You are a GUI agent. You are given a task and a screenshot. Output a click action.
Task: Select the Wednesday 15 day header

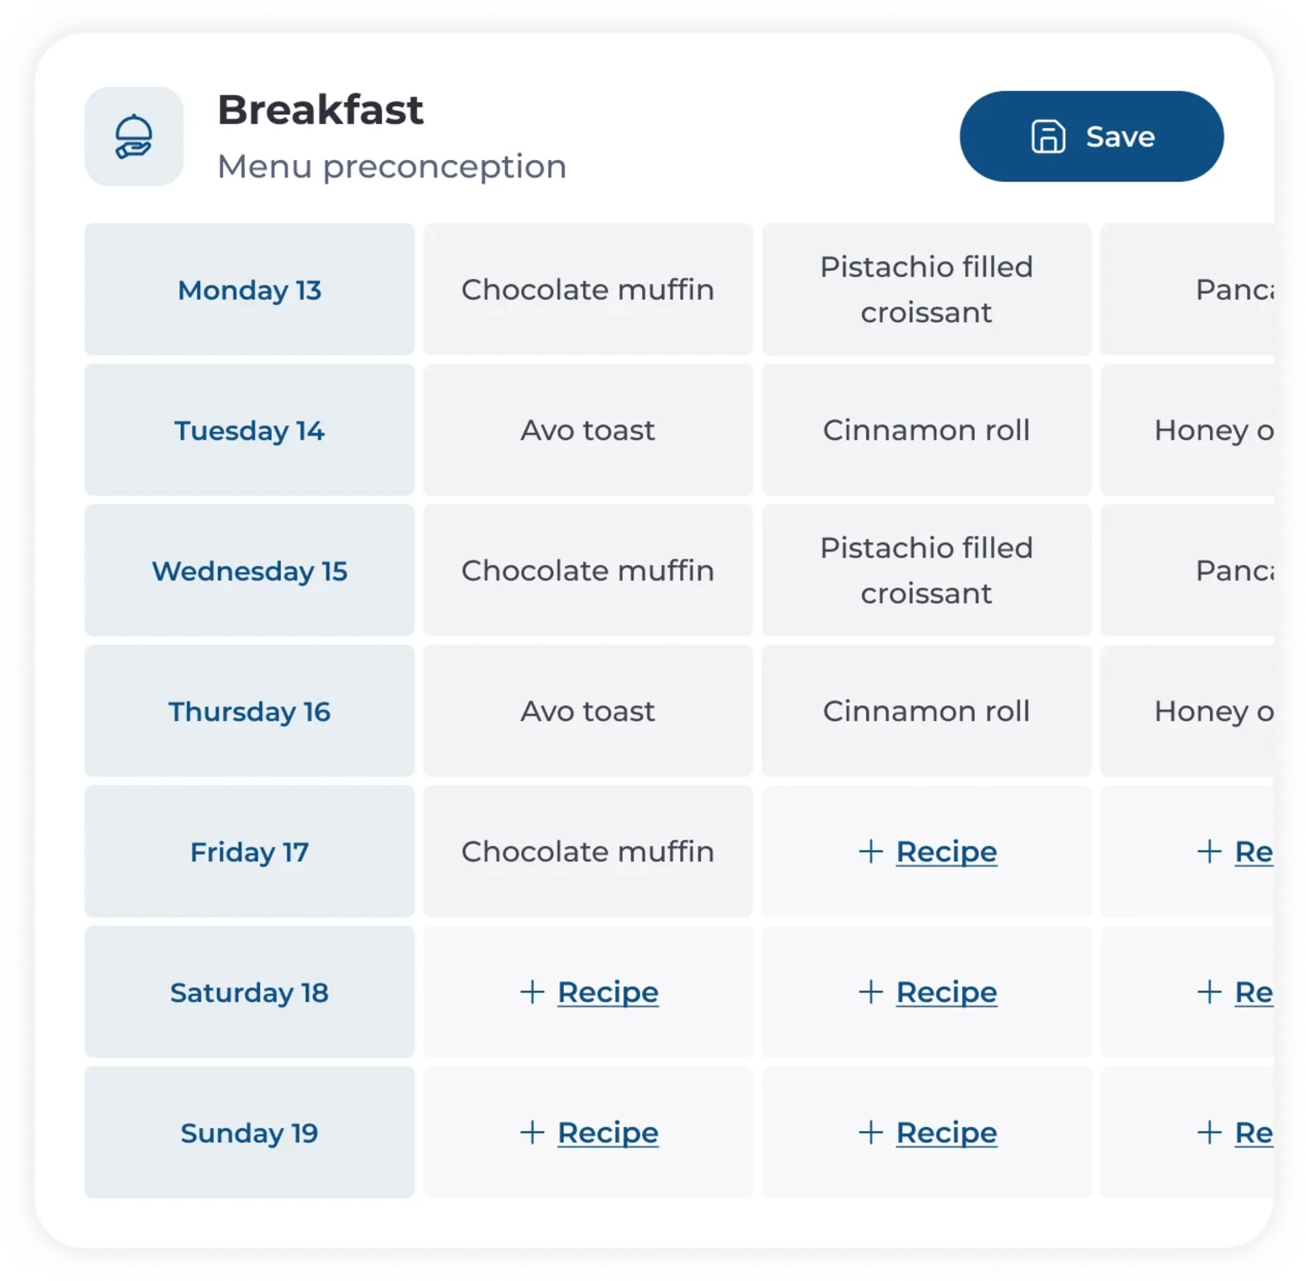(249, 570)
